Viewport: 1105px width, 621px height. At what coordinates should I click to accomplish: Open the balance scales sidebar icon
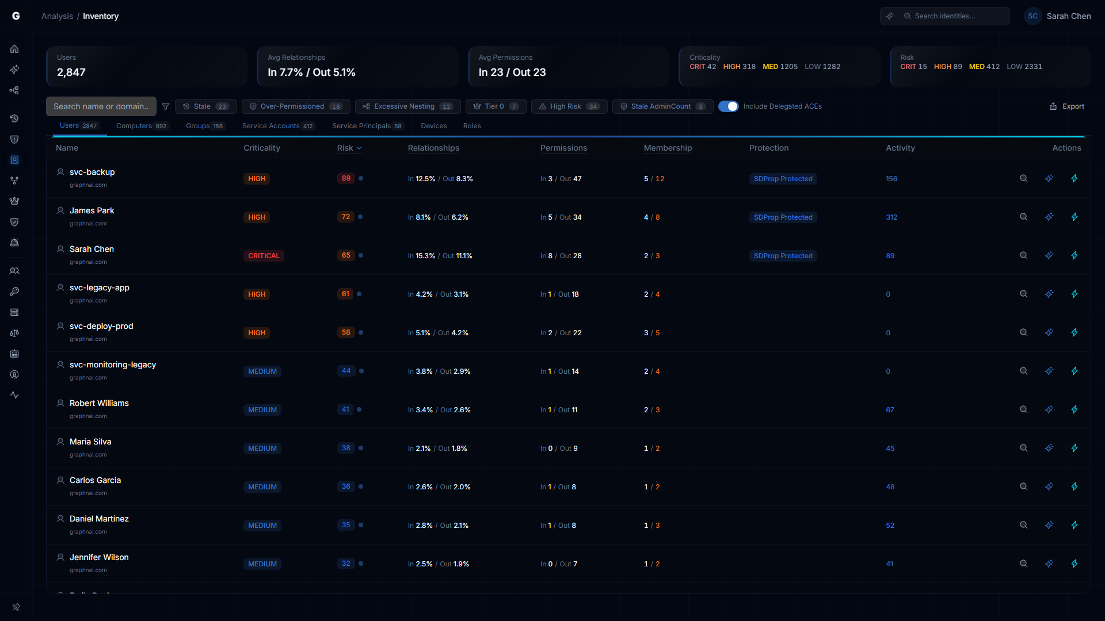point(14,333)
